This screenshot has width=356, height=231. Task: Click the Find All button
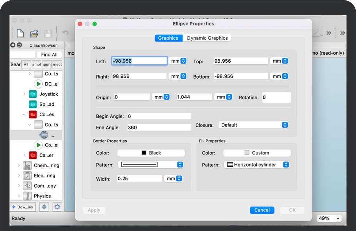coord(49,55)
